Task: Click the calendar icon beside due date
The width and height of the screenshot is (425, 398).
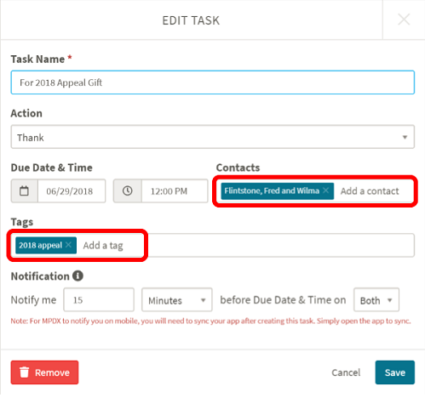Action: tap(24, 190)
